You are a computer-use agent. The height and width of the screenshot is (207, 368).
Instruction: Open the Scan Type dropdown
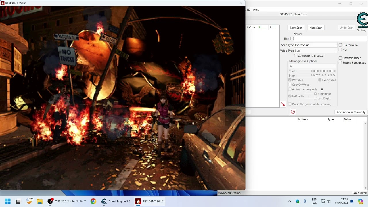[316, 45]
